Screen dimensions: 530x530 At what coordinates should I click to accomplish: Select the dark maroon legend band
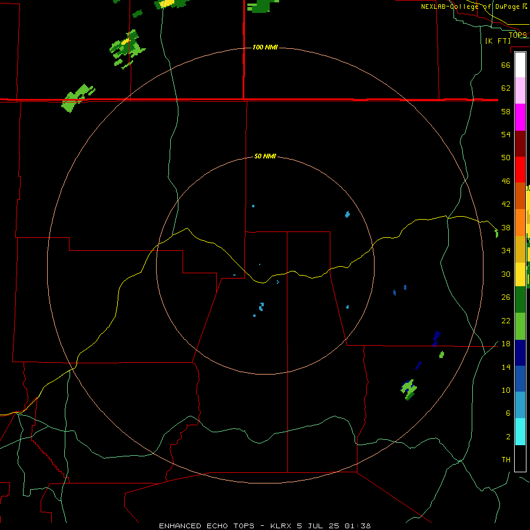(x=520, y=144)
